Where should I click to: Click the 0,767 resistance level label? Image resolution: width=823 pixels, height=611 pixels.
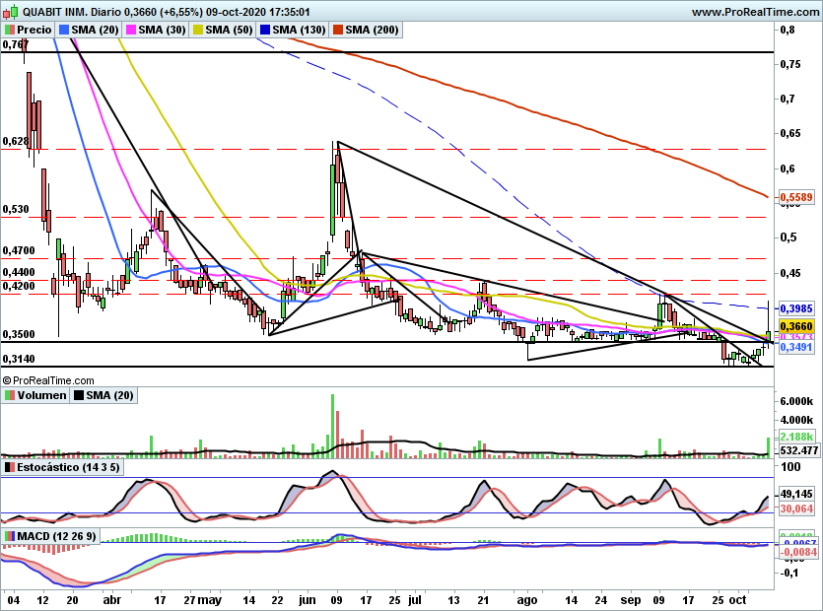click(x=15, y=44)
